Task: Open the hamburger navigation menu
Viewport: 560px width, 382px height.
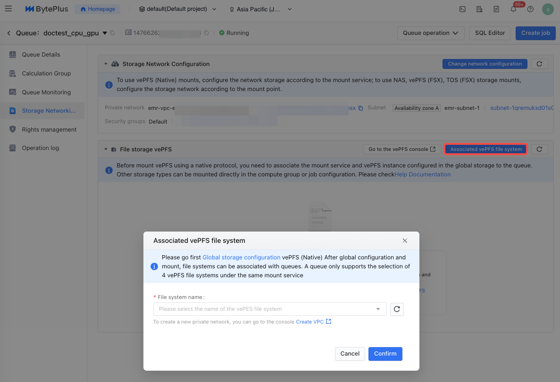Action: pos(8,9)
